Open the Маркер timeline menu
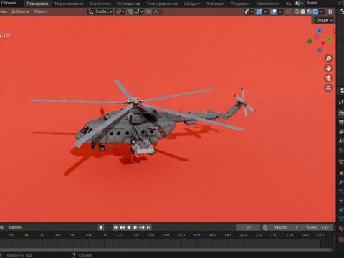 15,227
